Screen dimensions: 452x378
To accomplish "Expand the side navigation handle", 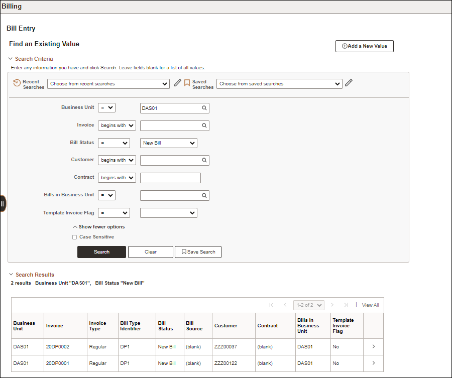I will click(3, 204).
